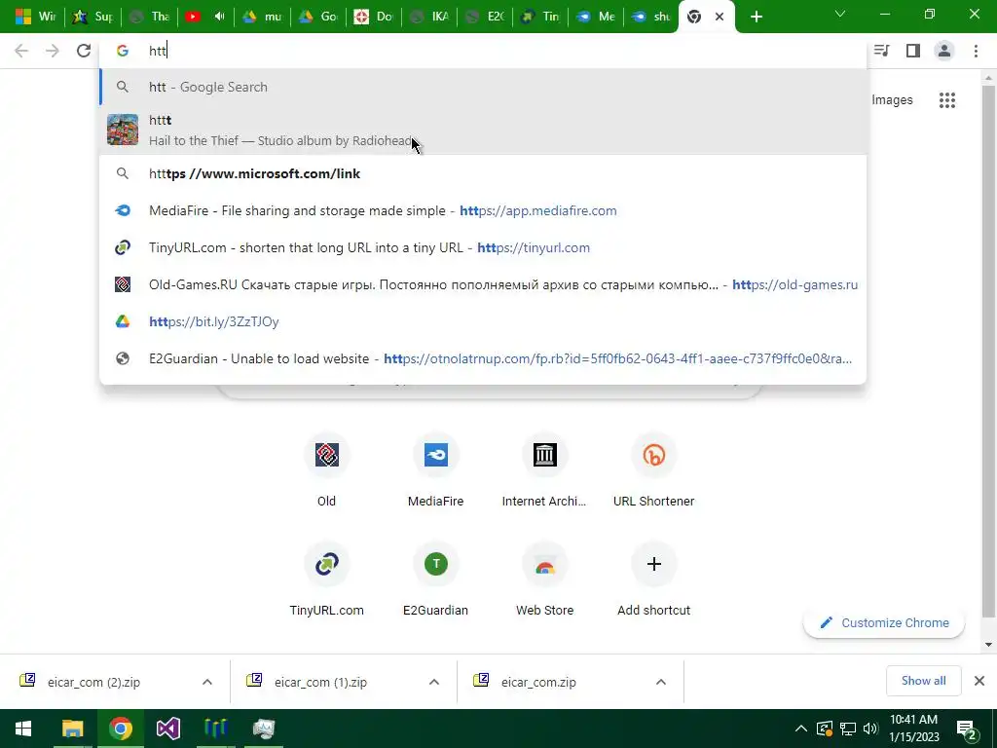Open the action center notifications icon
The width and height of the screenshot is (997, 748).
967,729
